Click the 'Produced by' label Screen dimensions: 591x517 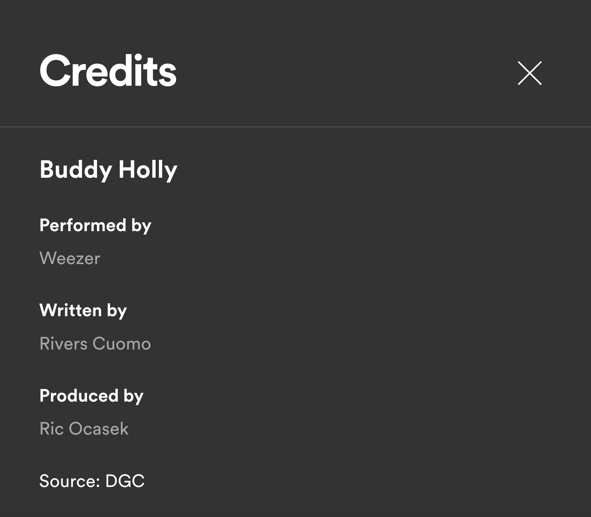[x=91, y=396]
